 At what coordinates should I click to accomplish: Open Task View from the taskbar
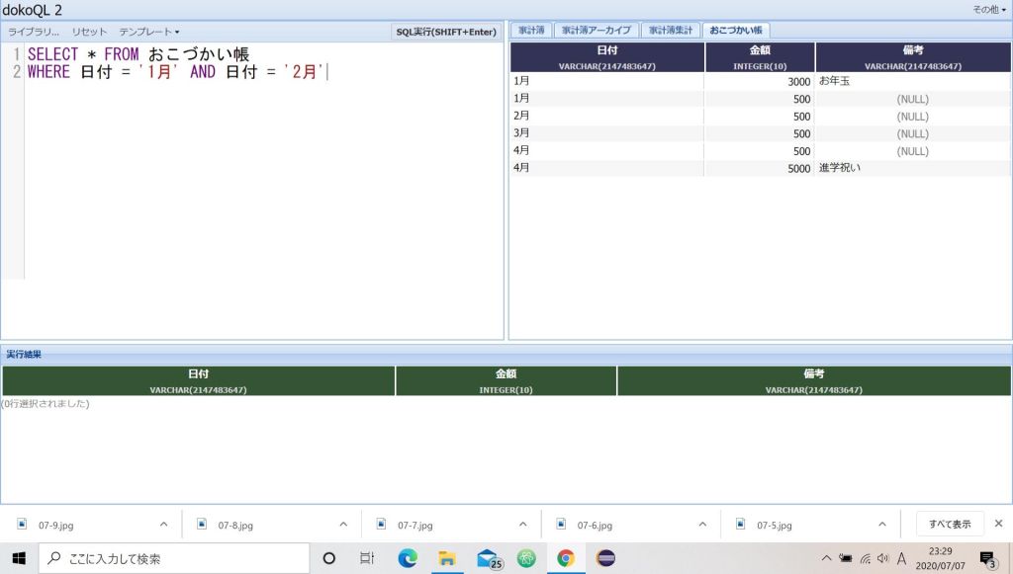tap(367, 558)
